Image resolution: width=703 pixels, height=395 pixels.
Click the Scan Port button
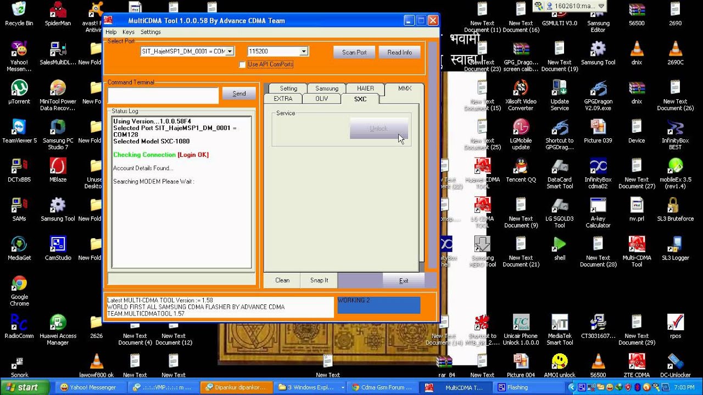point(354,52)
